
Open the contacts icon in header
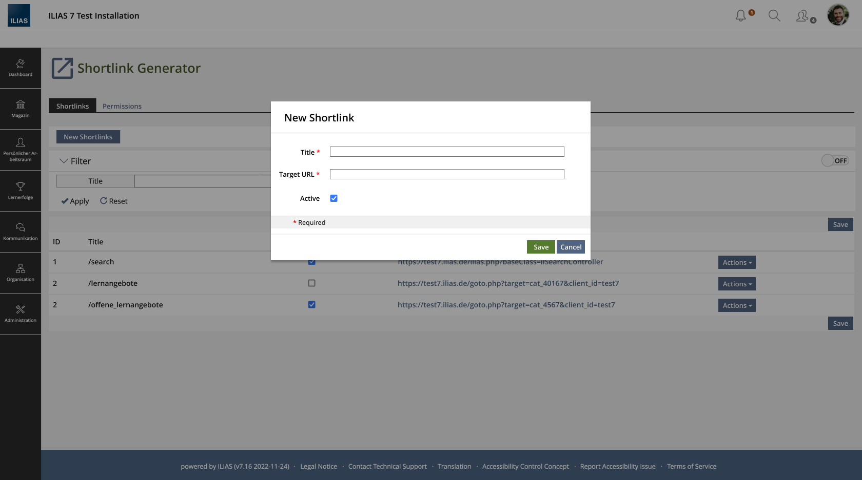pos(802,16)
